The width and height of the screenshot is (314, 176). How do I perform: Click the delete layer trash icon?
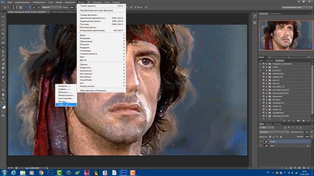(308, 168)
